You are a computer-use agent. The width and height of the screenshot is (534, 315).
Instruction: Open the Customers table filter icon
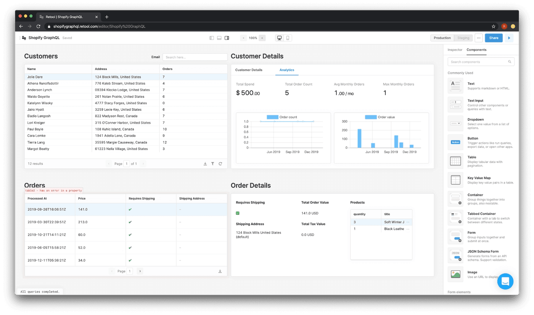point(213,164)
